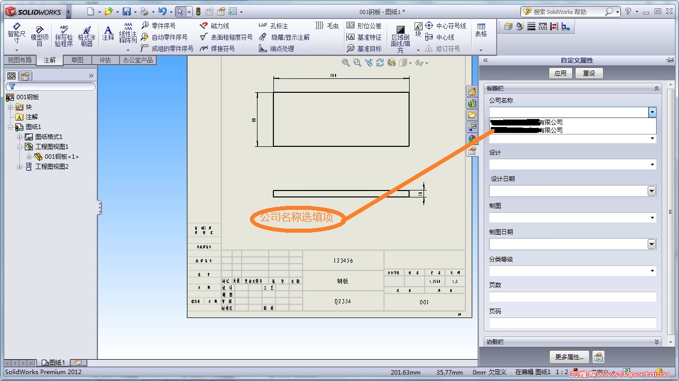
Task: Open the Appearances color-ball task pane tab
Action: coord(472,139)
